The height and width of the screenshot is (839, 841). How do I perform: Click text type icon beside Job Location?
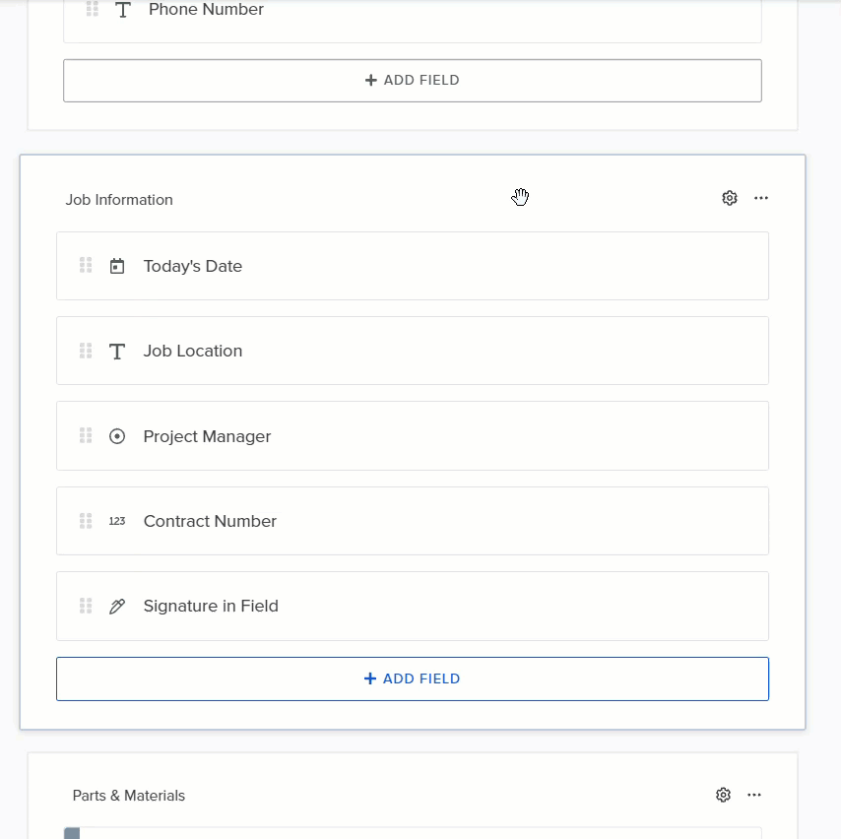pos(117,352)
